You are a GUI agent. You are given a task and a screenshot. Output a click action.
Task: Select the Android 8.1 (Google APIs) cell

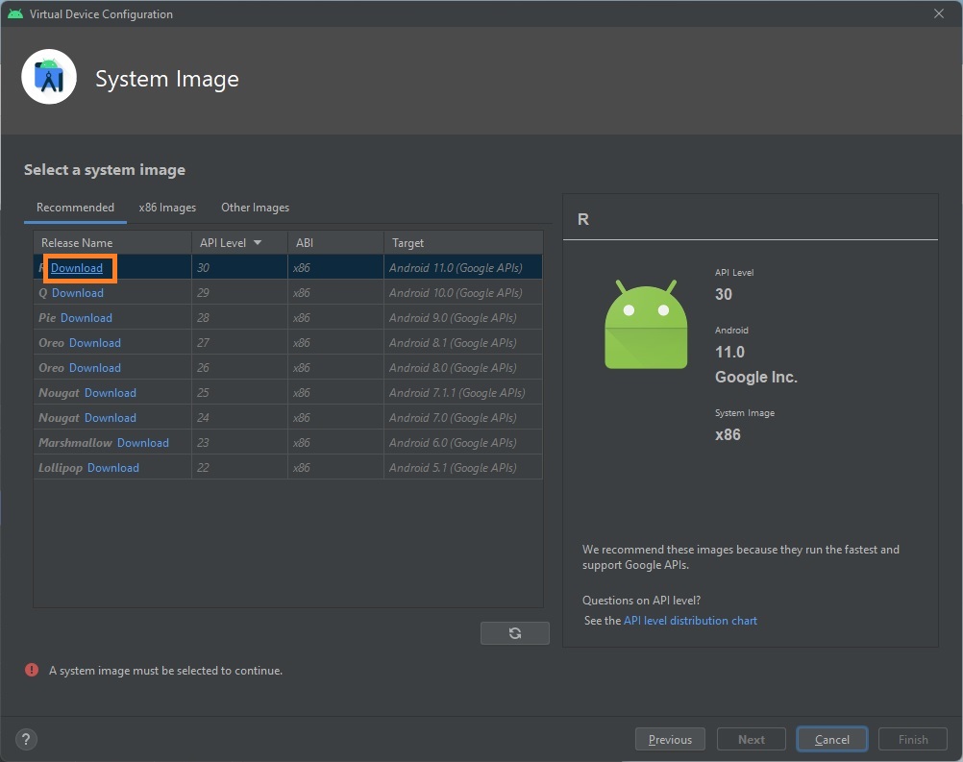tap(463, 343)
